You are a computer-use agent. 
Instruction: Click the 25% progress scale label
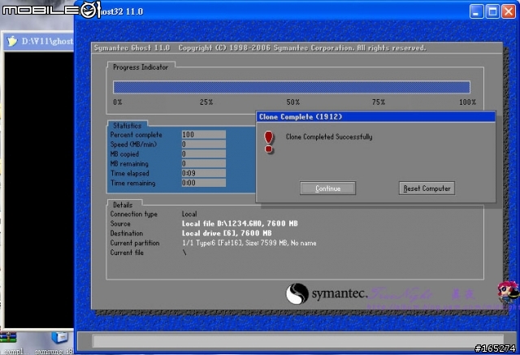(x=206, y=102)
